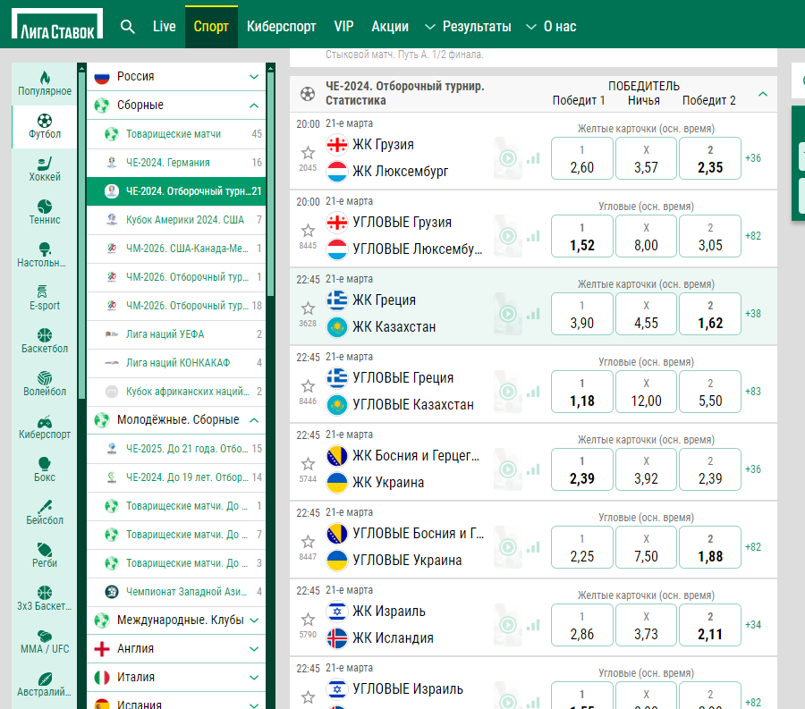Add УГЛОВЫЕ Греция match to favorites star

coord(308,386)
